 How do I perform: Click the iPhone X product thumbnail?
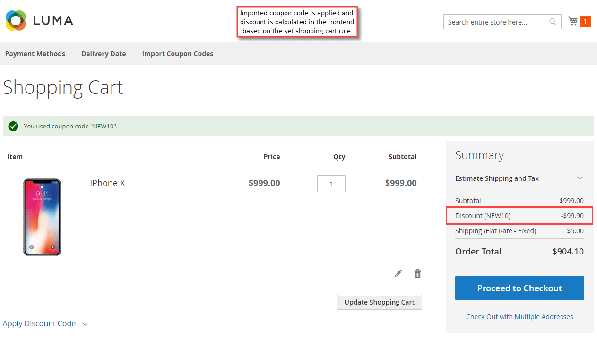tap(42, 217)
